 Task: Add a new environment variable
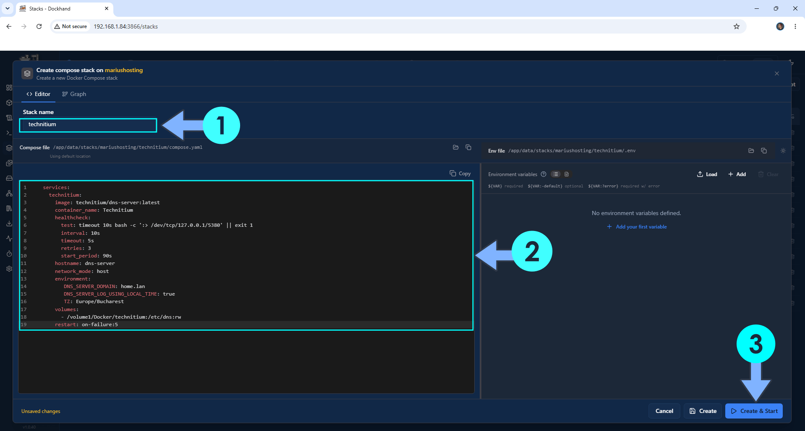(x=737, y=174)
